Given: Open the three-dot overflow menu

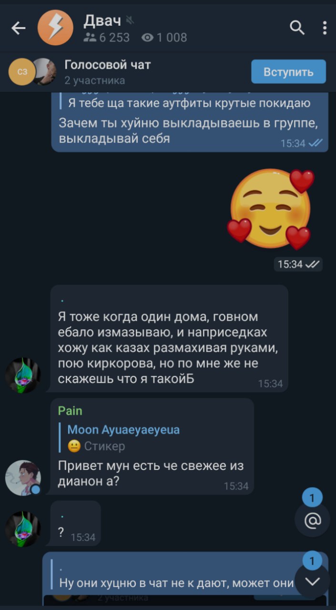Looking at the screenshot, I should (325, 28).
